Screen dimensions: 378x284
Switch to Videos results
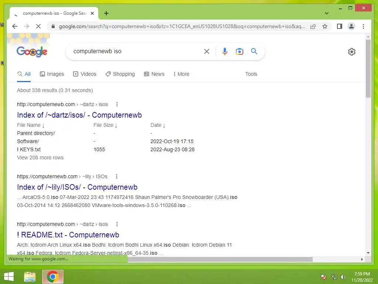(85, 74)
